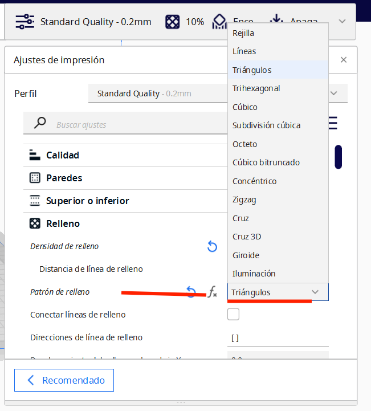The height and width of the screenshot is (411, 371).
Task: Click the print settings sliders icon
Action: [x=25, y=22]
